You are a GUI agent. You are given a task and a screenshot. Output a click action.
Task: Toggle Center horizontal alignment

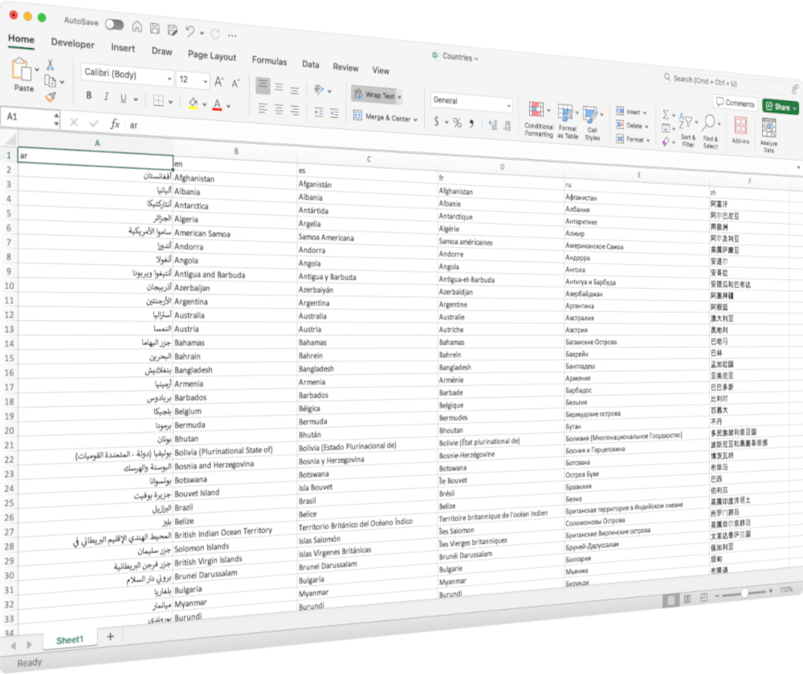click(x=279, y=109)
